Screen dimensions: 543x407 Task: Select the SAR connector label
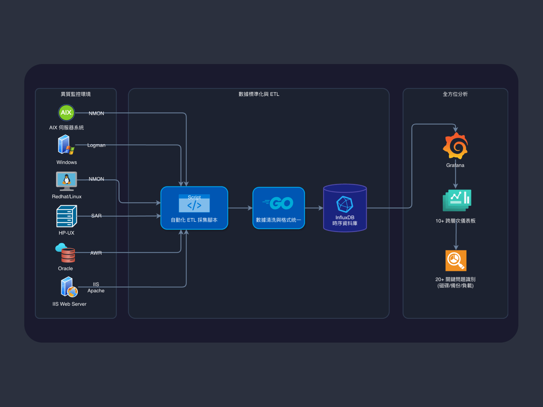point(96,216)
